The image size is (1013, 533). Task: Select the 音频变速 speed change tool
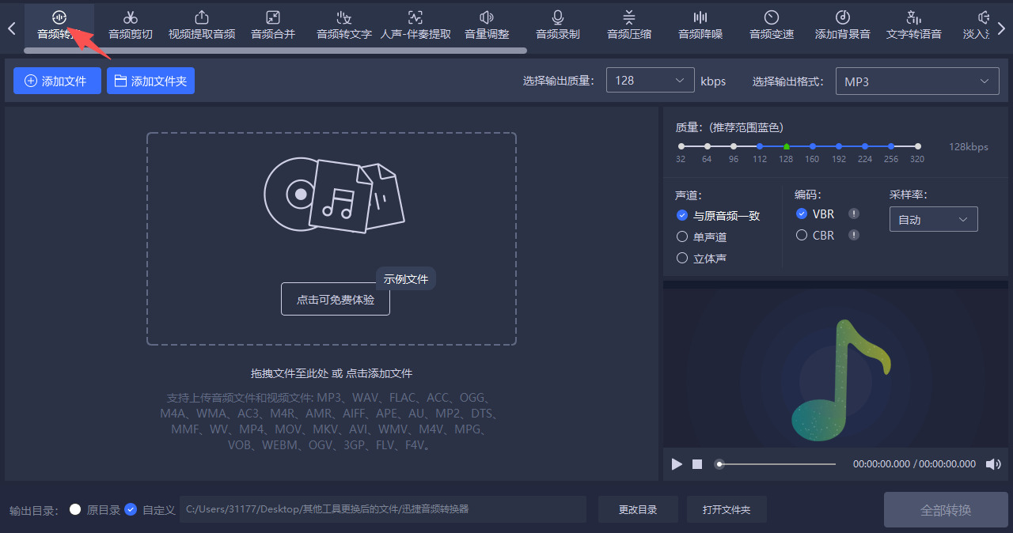click(771, 25)
